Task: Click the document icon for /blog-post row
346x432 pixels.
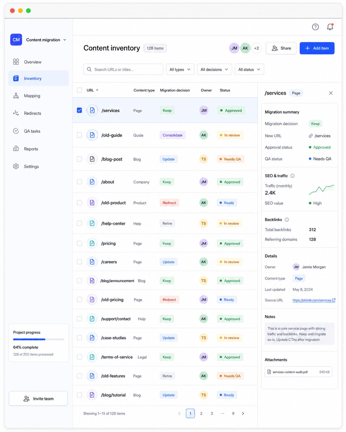Action: 92,159
